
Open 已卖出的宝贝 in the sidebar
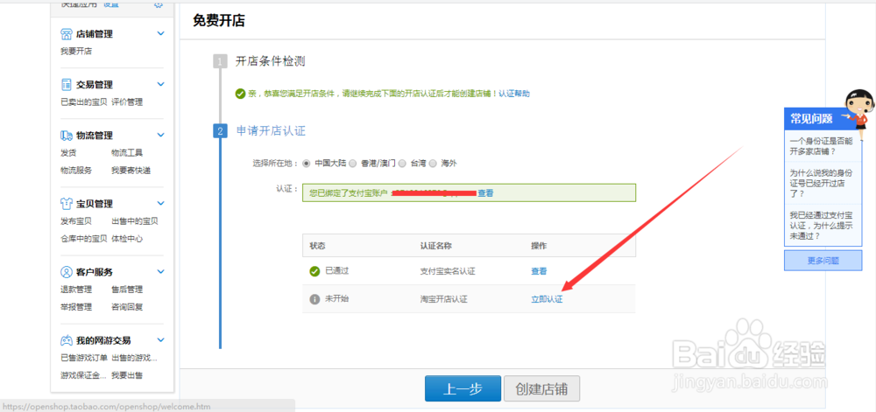[84, 102]
